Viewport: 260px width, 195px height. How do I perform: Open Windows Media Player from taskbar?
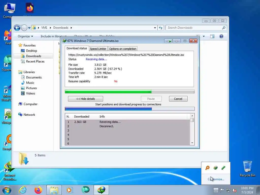69,190
